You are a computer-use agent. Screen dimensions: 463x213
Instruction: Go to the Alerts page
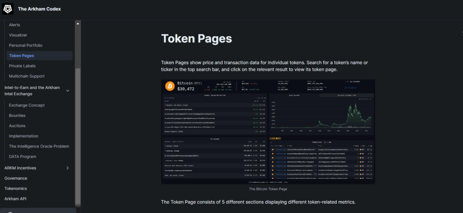(x=14, y=25)
